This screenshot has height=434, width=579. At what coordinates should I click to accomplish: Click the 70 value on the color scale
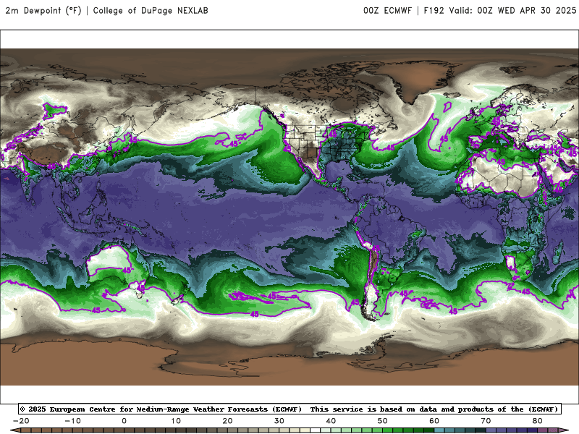486,421
